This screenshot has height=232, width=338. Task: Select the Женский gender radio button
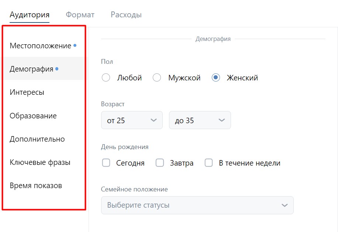click(x=216, y=78)
